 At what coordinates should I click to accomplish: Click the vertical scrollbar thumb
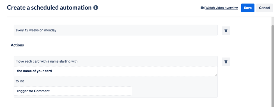(272, 66)
